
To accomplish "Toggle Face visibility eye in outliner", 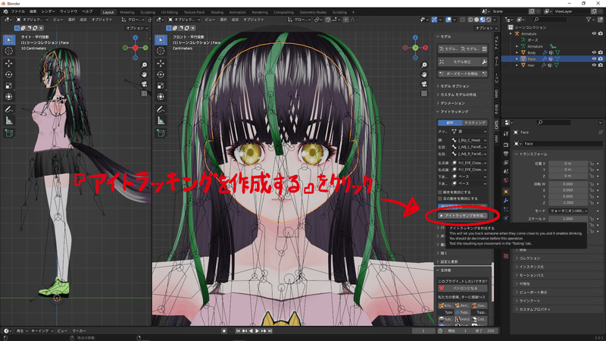I will 594,59.
